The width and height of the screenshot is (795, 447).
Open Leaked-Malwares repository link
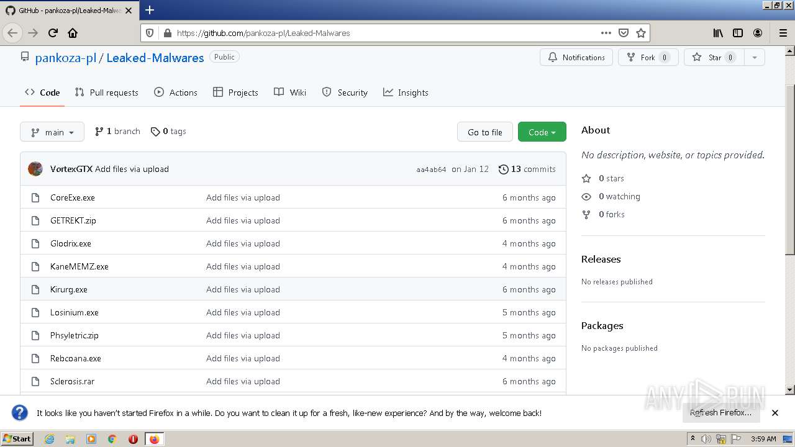155,58
